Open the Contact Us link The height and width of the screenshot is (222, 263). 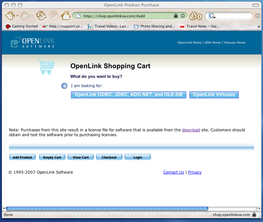173,172
